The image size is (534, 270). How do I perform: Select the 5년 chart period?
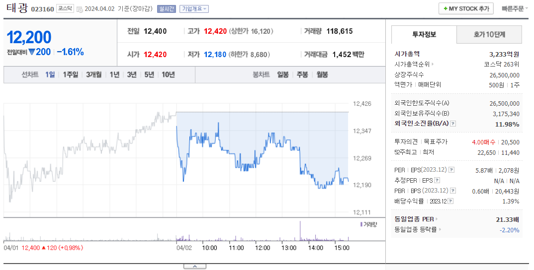point(149,74)
